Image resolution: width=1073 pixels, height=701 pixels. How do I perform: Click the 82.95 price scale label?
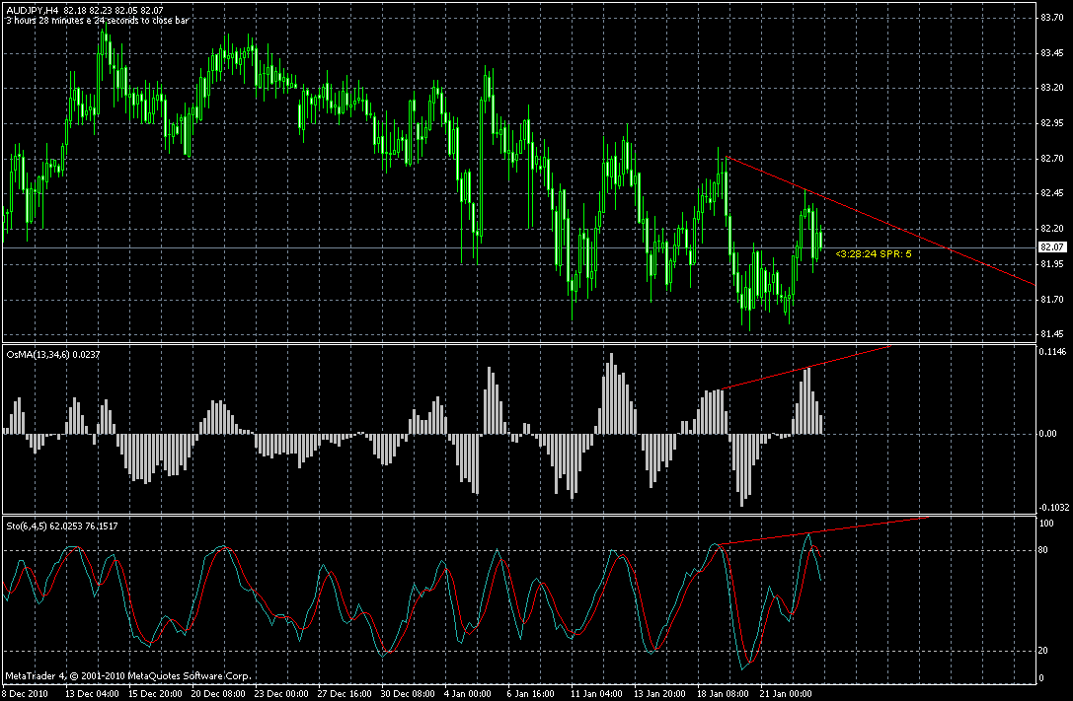1052,123
